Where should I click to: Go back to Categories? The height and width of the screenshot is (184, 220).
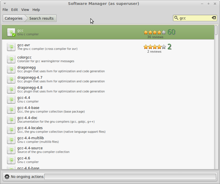(x=14, y=18)
